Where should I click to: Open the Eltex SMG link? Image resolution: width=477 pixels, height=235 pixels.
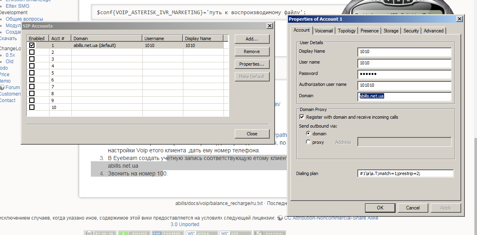17,6
